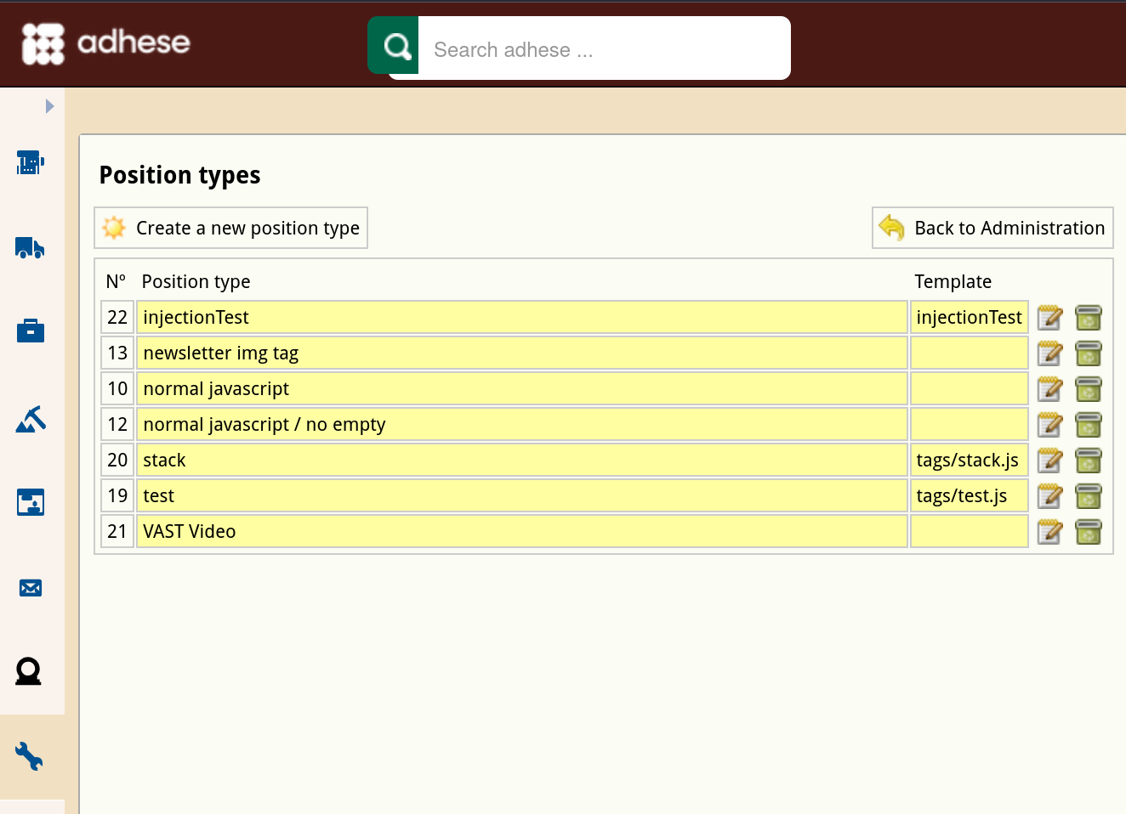
Task: Delete the stack position type via trash icon
Action: click(x=1089, y=461)
